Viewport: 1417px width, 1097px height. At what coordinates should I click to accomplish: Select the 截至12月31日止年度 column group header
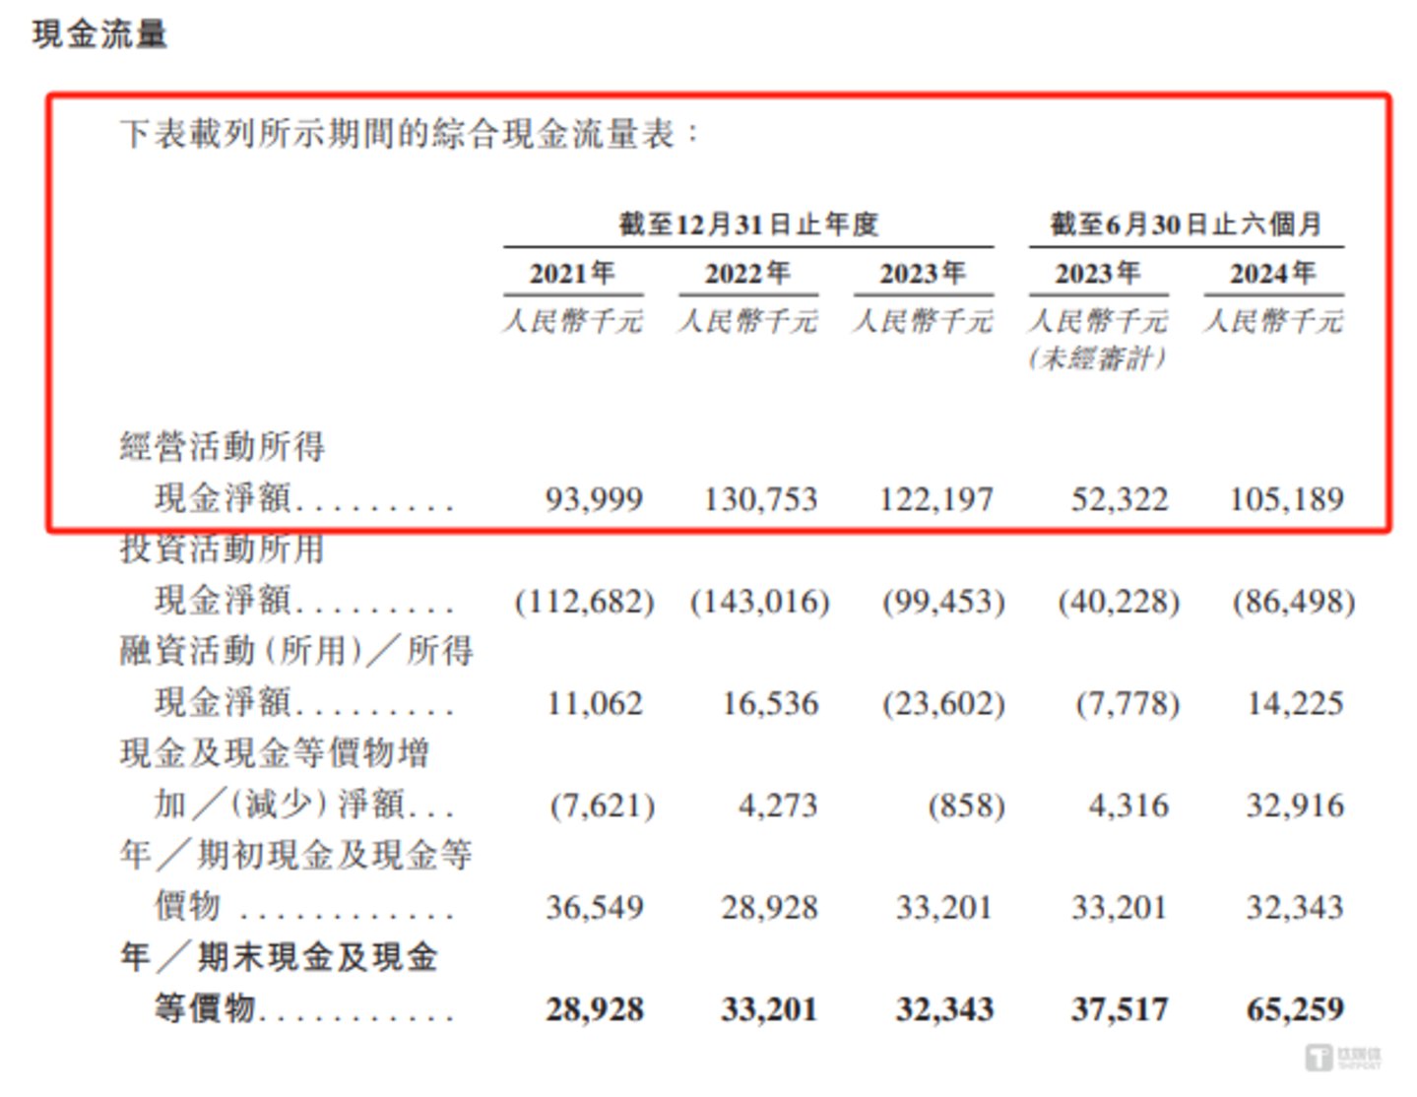747,225
